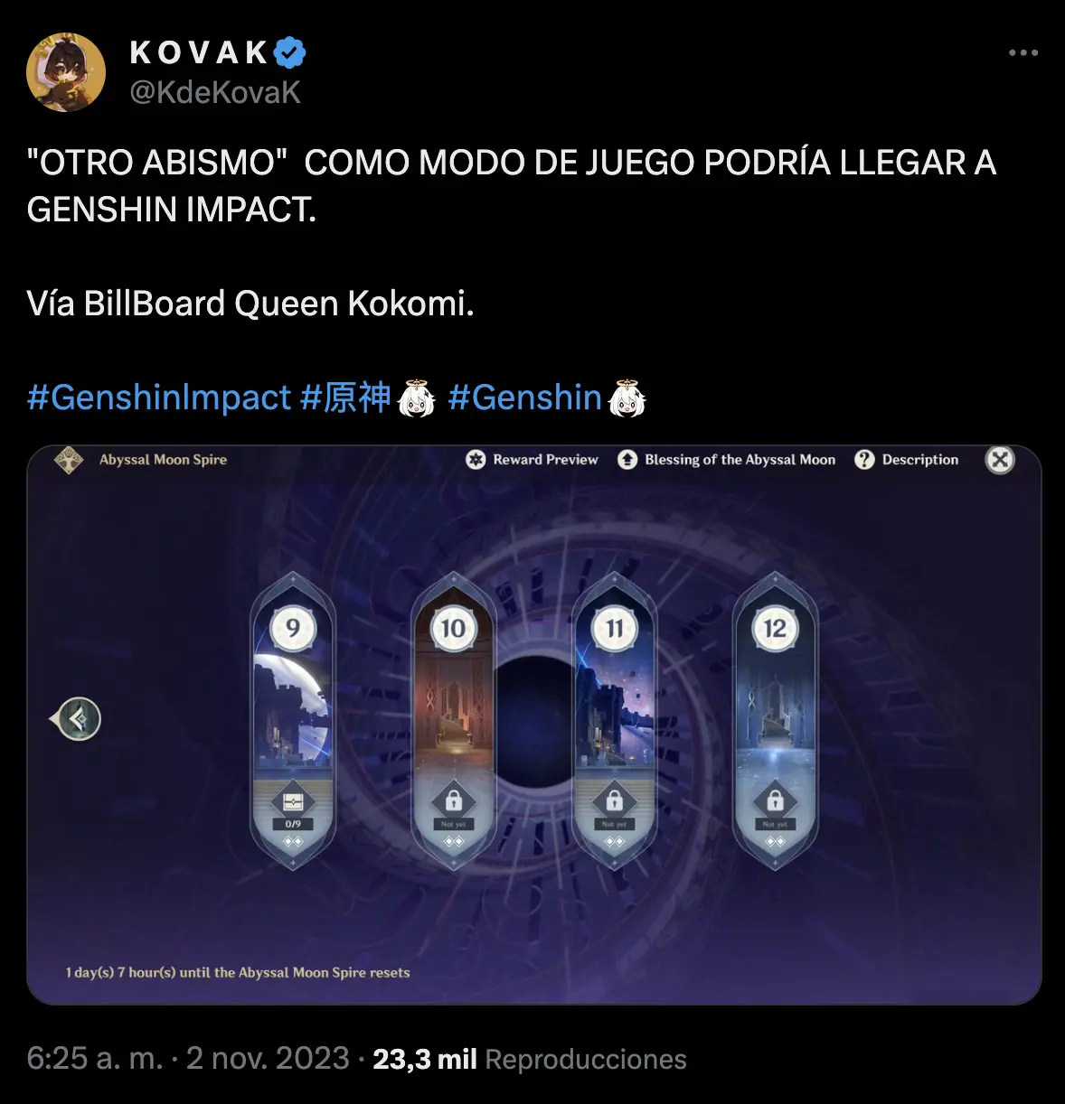Viewport: 1065px width, 1104px height.
Task: Select floor 9 spire card
Action: coord(293,720)
